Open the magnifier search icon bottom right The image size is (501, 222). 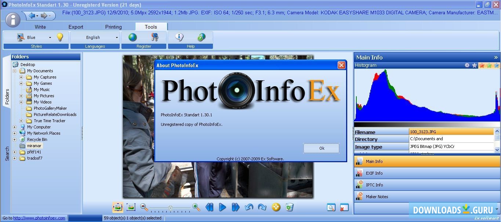(331, 207)
